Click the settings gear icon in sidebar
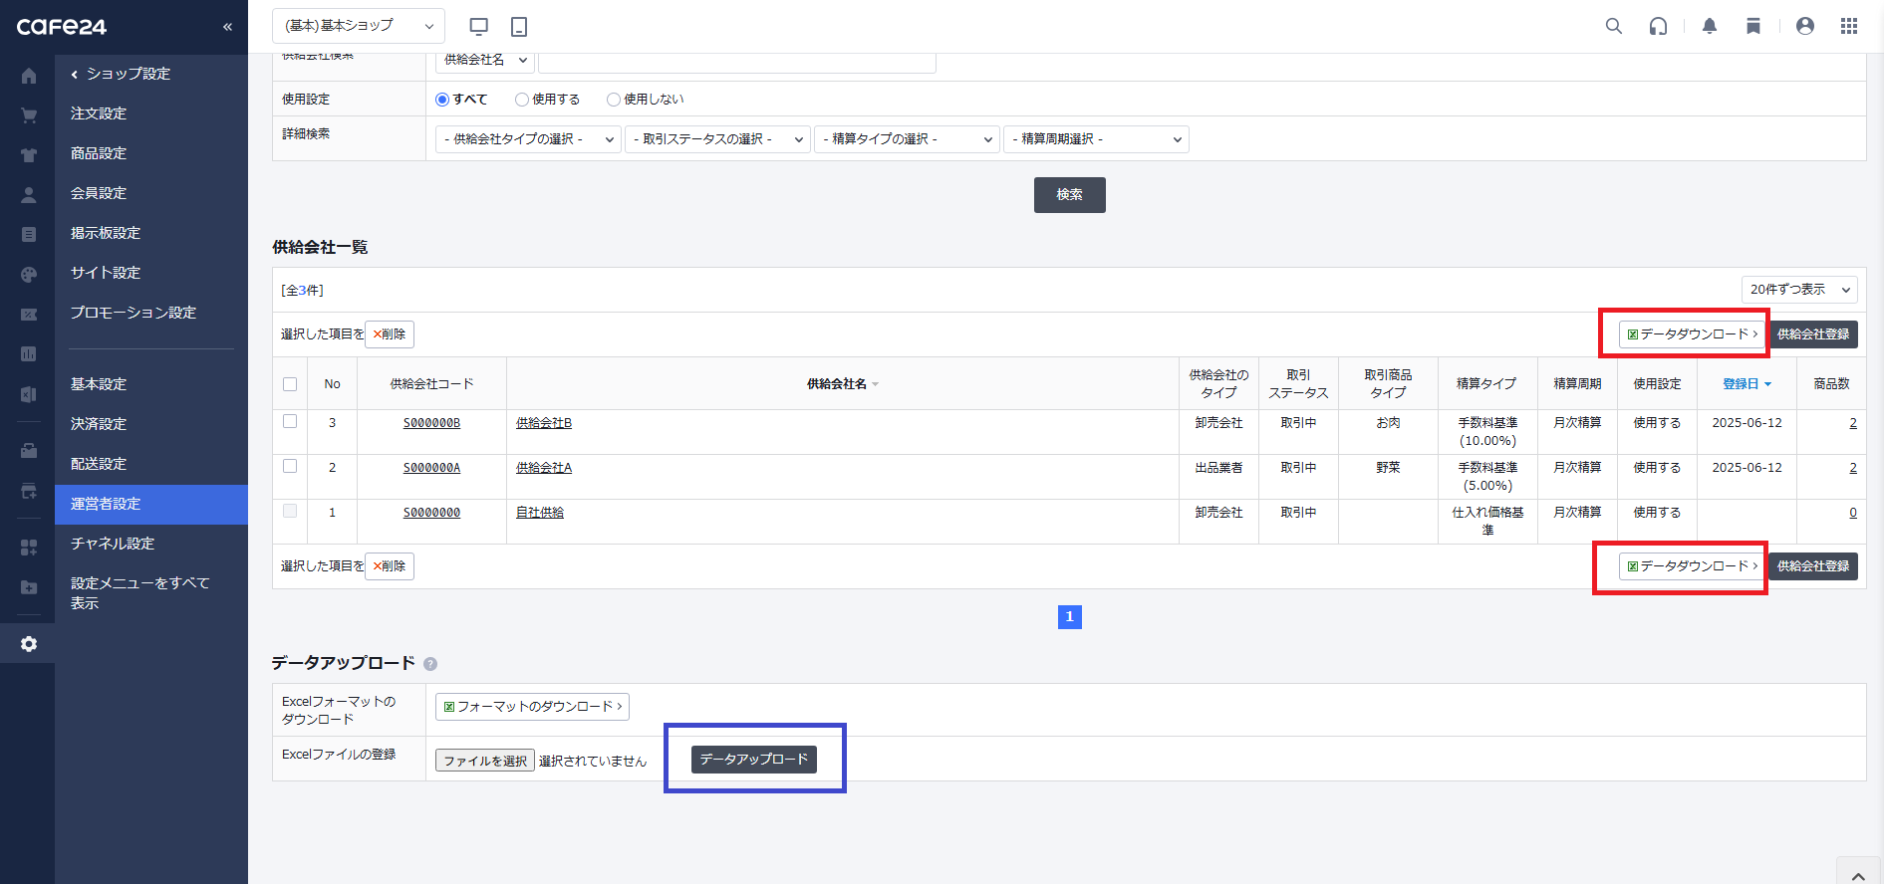Viewport: 1884px width, 884px height. click(x=29, y=644)
